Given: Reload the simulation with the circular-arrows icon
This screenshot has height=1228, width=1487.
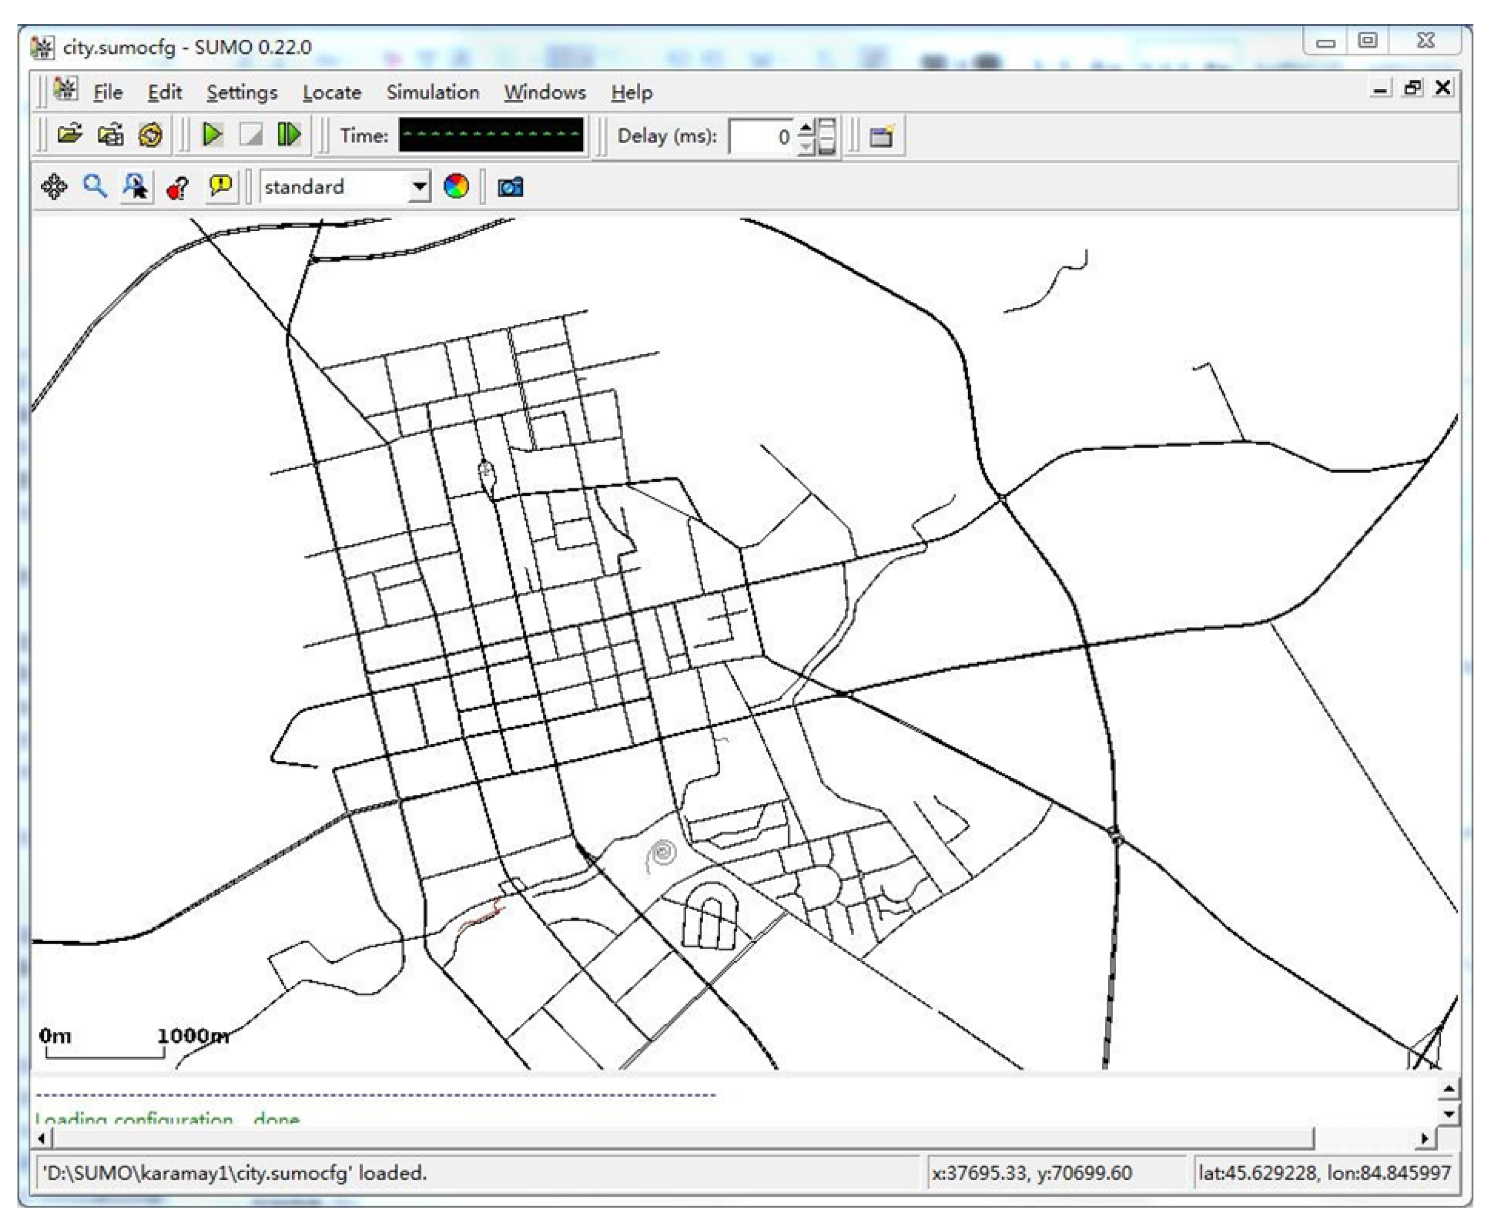Looking at the screenshot, I should click(x=151, y=134).
